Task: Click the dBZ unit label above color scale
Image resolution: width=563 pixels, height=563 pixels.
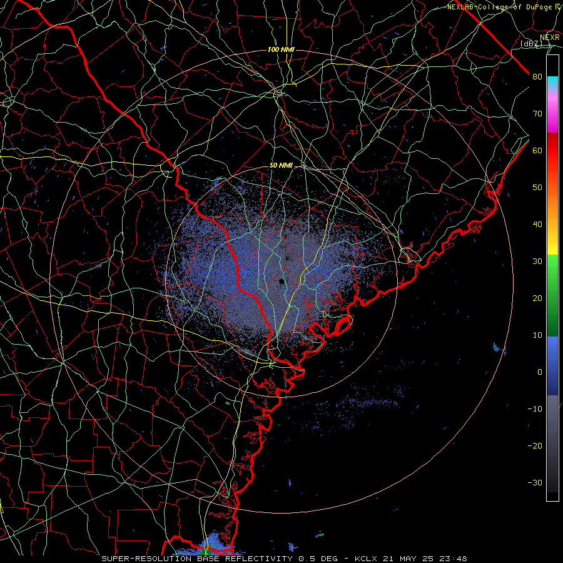Action: pos(531,43)
